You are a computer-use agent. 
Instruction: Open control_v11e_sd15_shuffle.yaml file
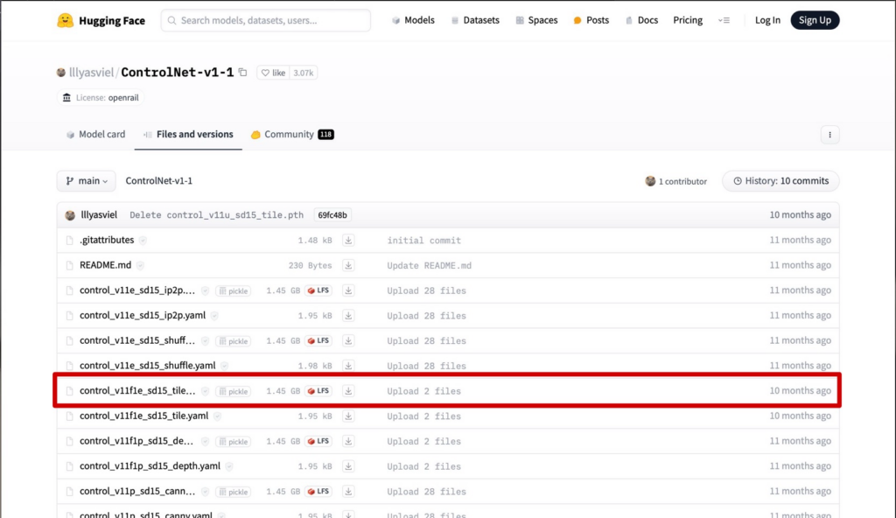click(x=147, y=366)
